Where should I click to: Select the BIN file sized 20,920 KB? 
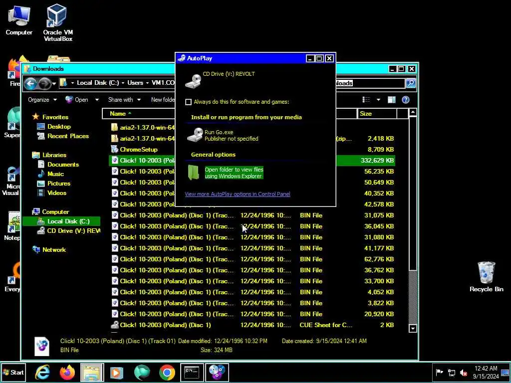[x=252, y=314]
